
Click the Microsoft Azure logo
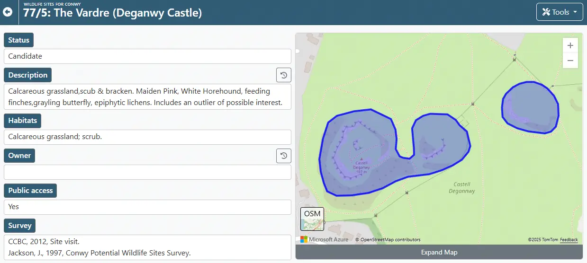point(325,239)
